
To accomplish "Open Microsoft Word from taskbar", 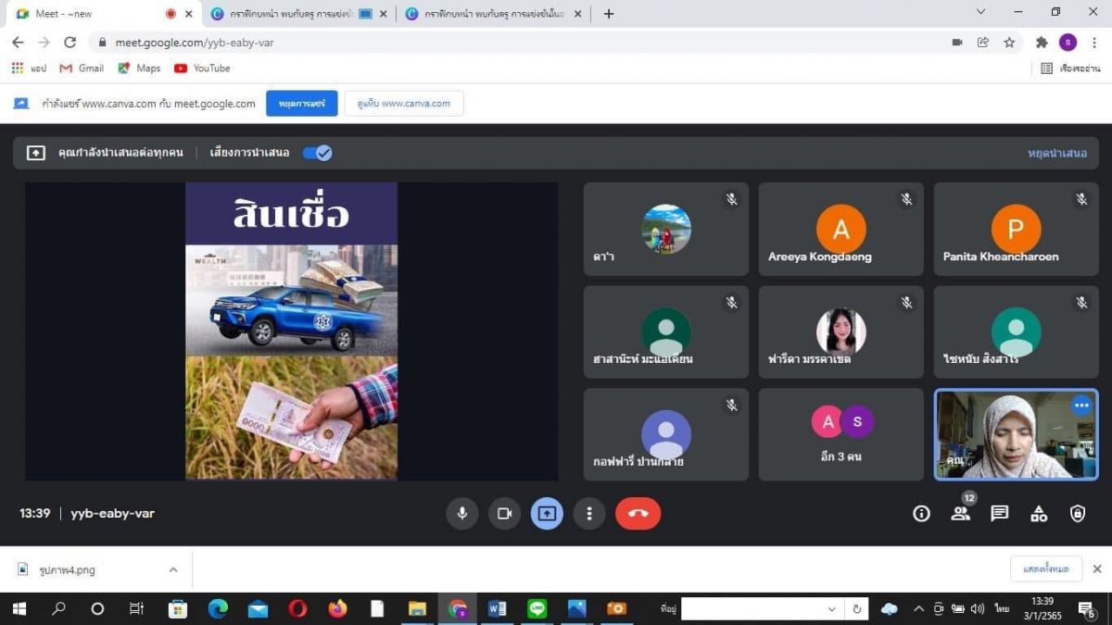I will (x=497, y=608).
